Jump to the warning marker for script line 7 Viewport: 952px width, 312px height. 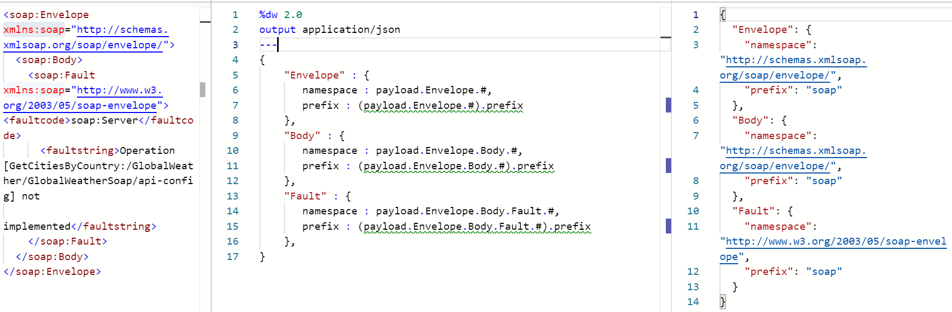point(668,105)
